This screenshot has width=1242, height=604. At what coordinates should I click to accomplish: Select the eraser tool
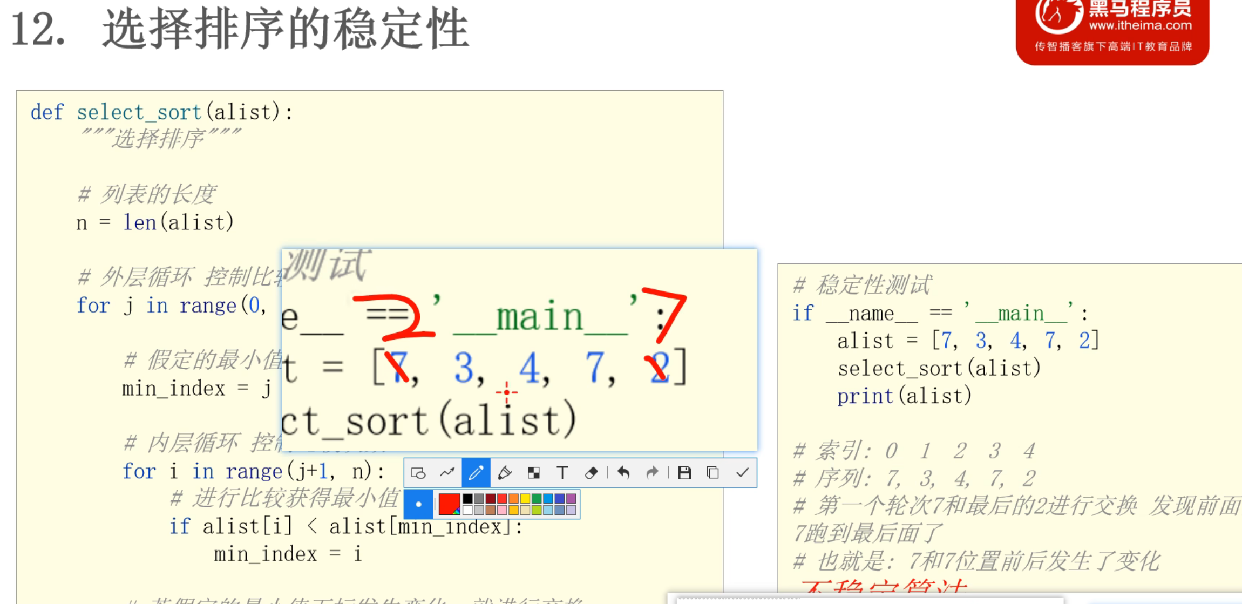tap(591, 473)
